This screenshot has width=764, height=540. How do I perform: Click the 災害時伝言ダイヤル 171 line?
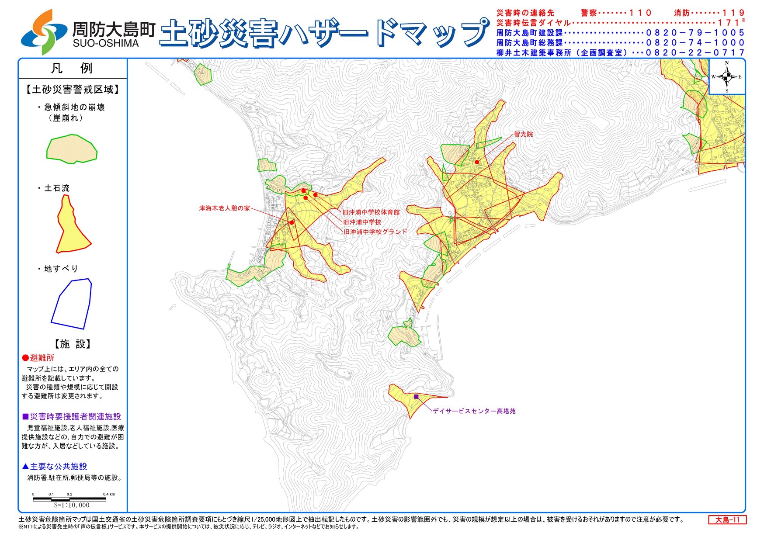point(621,23)
